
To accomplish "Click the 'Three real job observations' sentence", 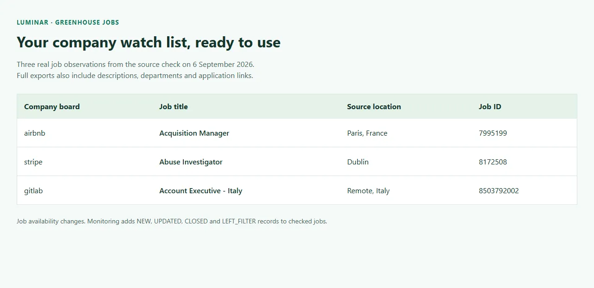I will click(x=136, y=64).
